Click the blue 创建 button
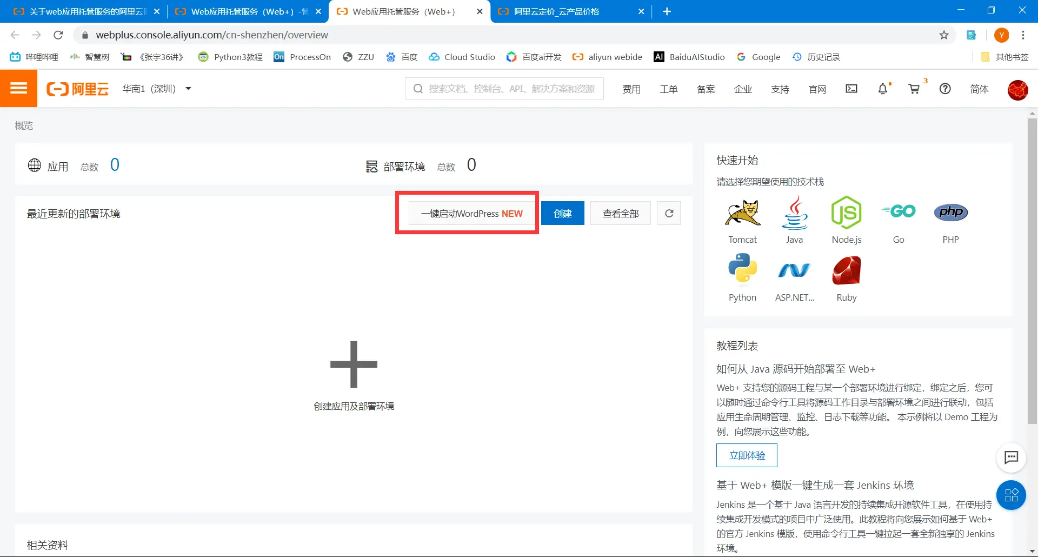This screenshot has width=1038, height=557. pyautogui.click(x=563, y=213)
